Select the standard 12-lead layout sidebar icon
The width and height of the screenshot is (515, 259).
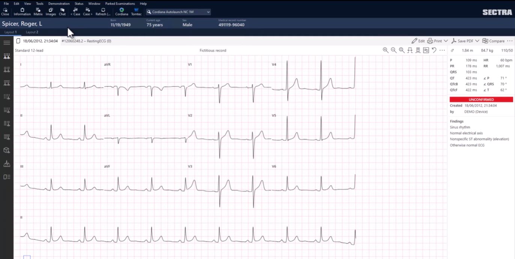[x=7, y=56]
